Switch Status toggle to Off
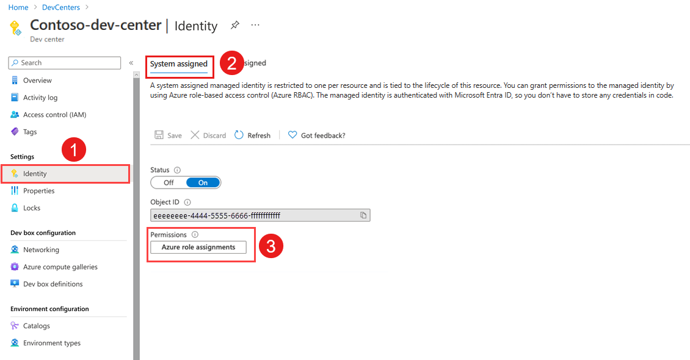690x360 pixels. pyautogui.click(x=169, y=182)
